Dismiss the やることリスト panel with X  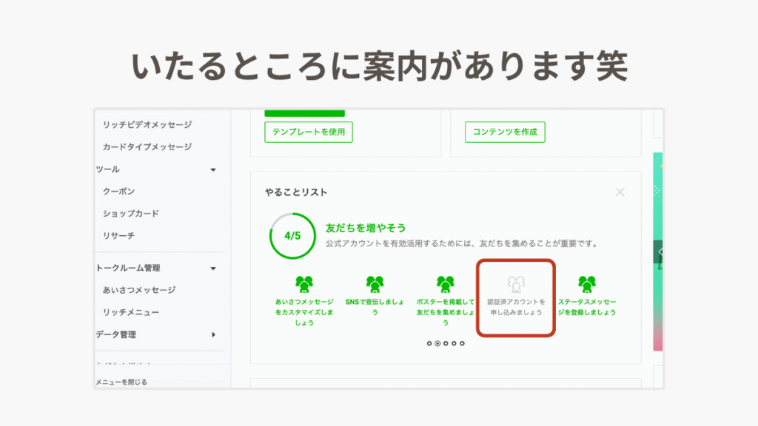(x=620, y=192)
